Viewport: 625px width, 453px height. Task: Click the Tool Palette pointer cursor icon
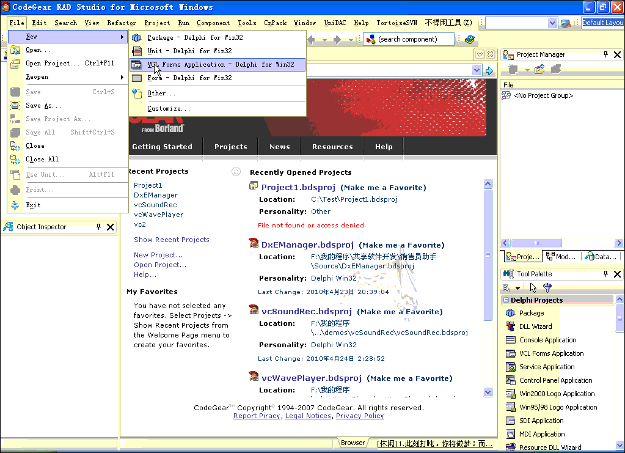[533, 287]
